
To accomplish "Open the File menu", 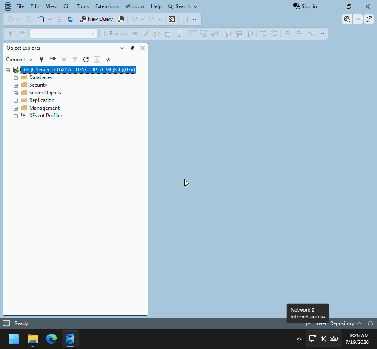I will click(20, 6).
